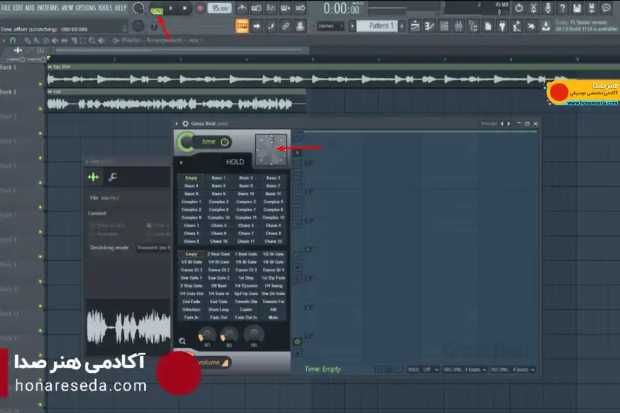Open the mixer icon in toolbar
The height and width of the screenshot is (413, 620).
coord(458,27)
